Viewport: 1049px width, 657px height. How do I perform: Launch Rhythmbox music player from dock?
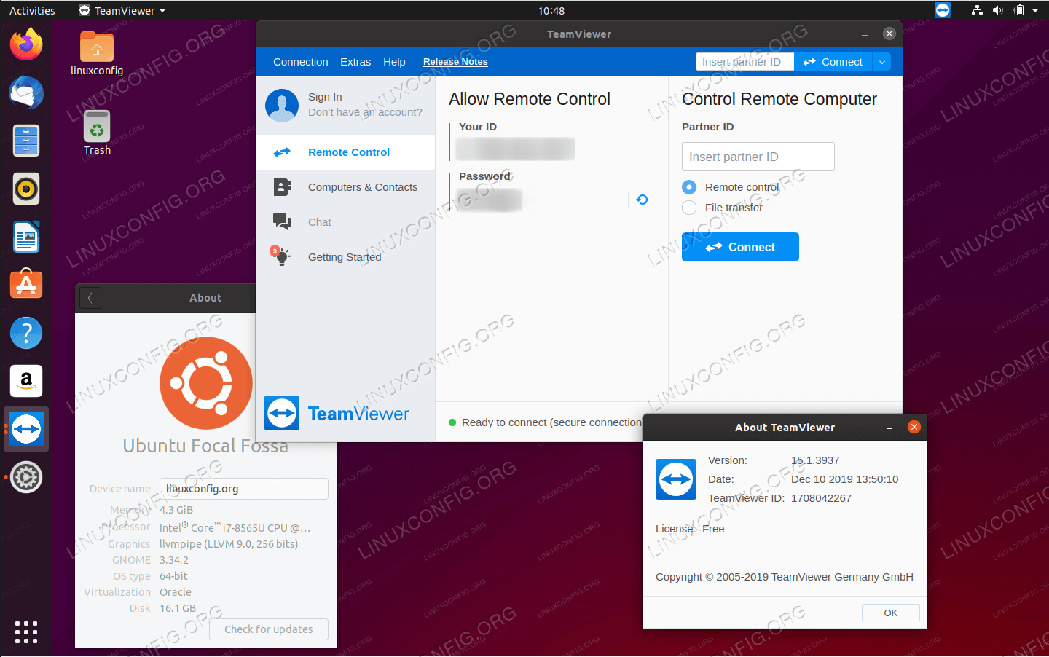tap(26, 189)
